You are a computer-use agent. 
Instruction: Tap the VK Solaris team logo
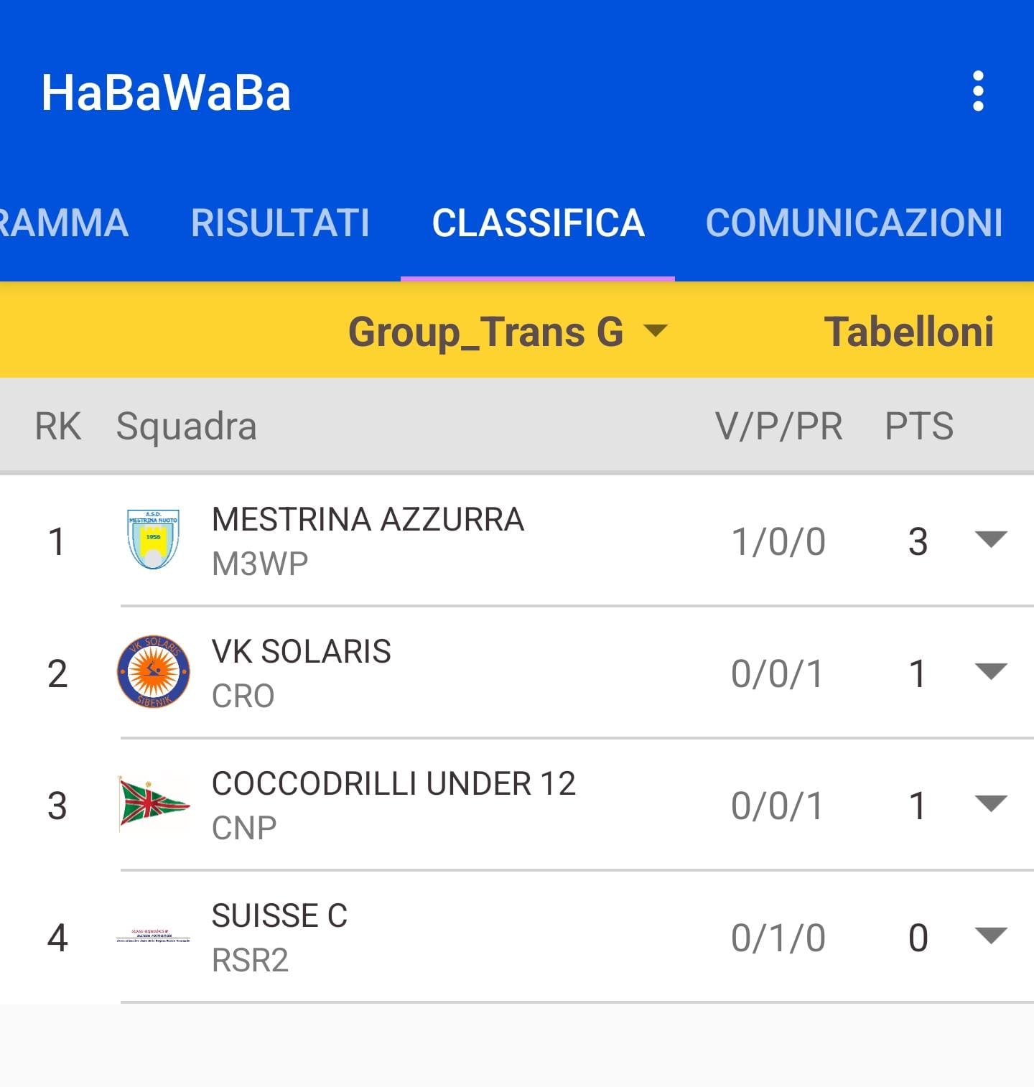pyautogui.click(x=153, y=673)
